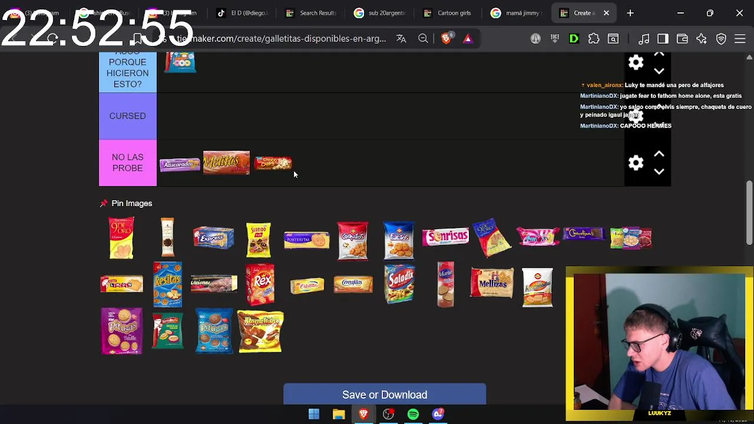754x424 pixels.
Task: Edit the NO LAS PROBE tier label
Action: click(x=128, y=163)
